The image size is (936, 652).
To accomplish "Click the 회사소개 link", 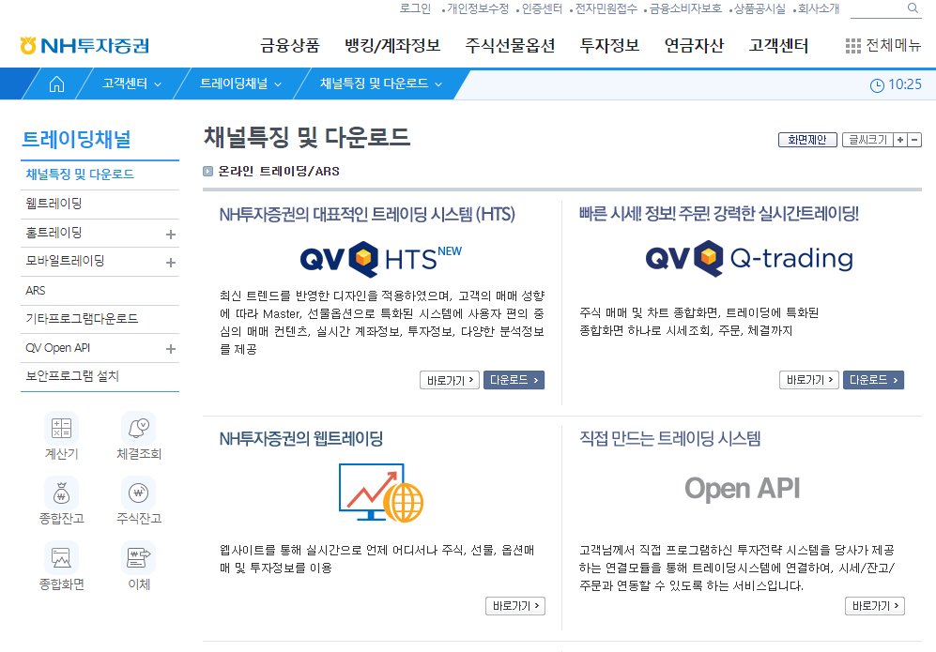I will pos(819,8).
